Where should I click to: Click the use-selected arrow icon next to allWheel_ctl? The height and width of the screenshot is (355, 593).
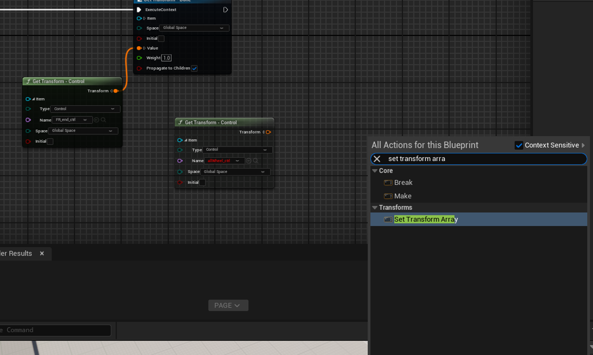(x=249, y=161)
